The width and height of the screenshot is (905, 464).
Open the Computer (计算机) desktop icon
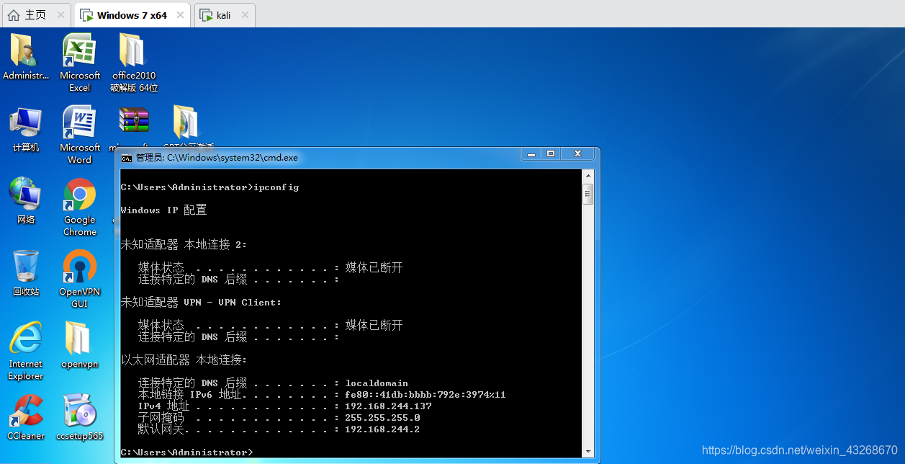(25, 123)
